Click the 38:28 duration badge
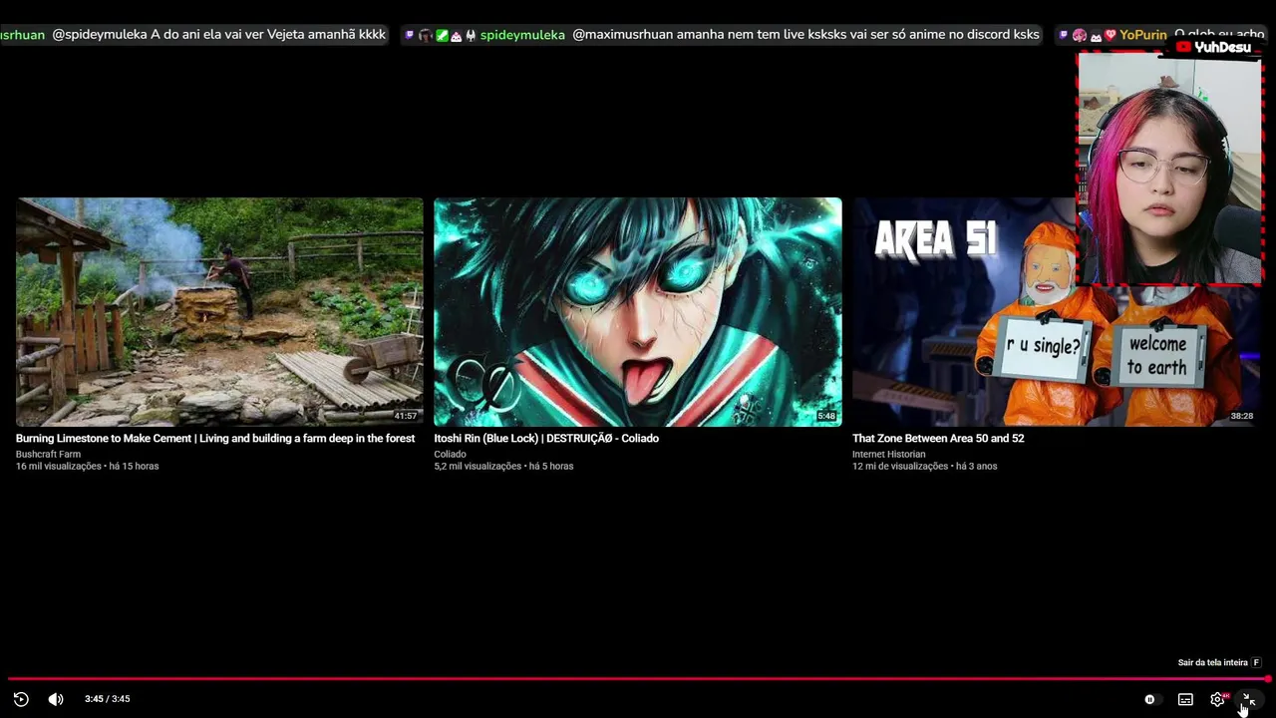This screenshot has width=1276, height=718. click(1241, 416)
